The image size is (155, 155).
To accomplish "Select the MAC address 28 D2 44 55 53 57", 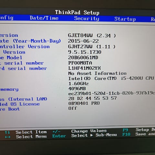I will click(92, 98).
